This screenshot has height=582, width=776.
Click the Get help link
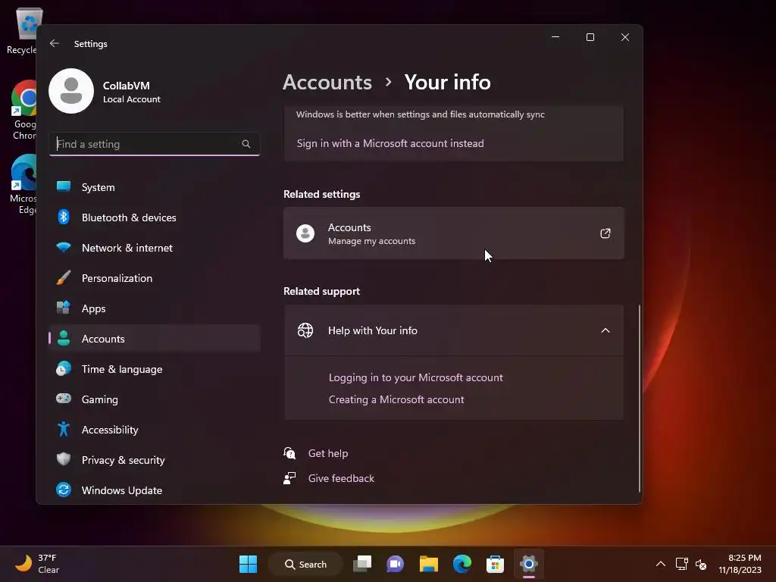tap(328, 453)
